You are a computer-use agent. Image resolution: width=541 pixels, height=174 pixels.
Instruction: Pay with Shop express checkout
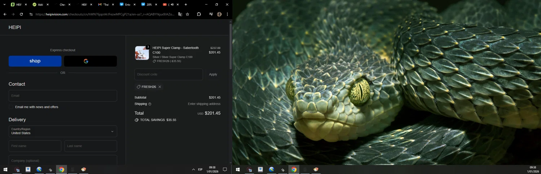[35, 61]
